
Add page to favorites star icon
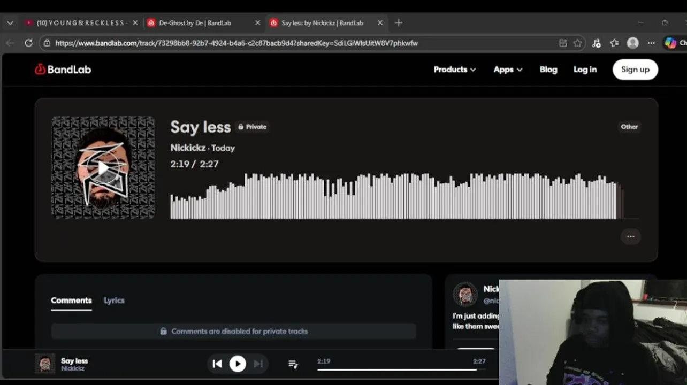577,43
